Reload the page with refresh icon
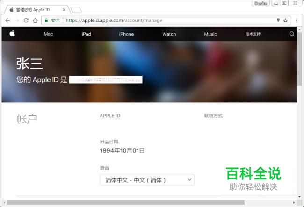The height and width of the screenshot is (207, 304). click(26, 21)
